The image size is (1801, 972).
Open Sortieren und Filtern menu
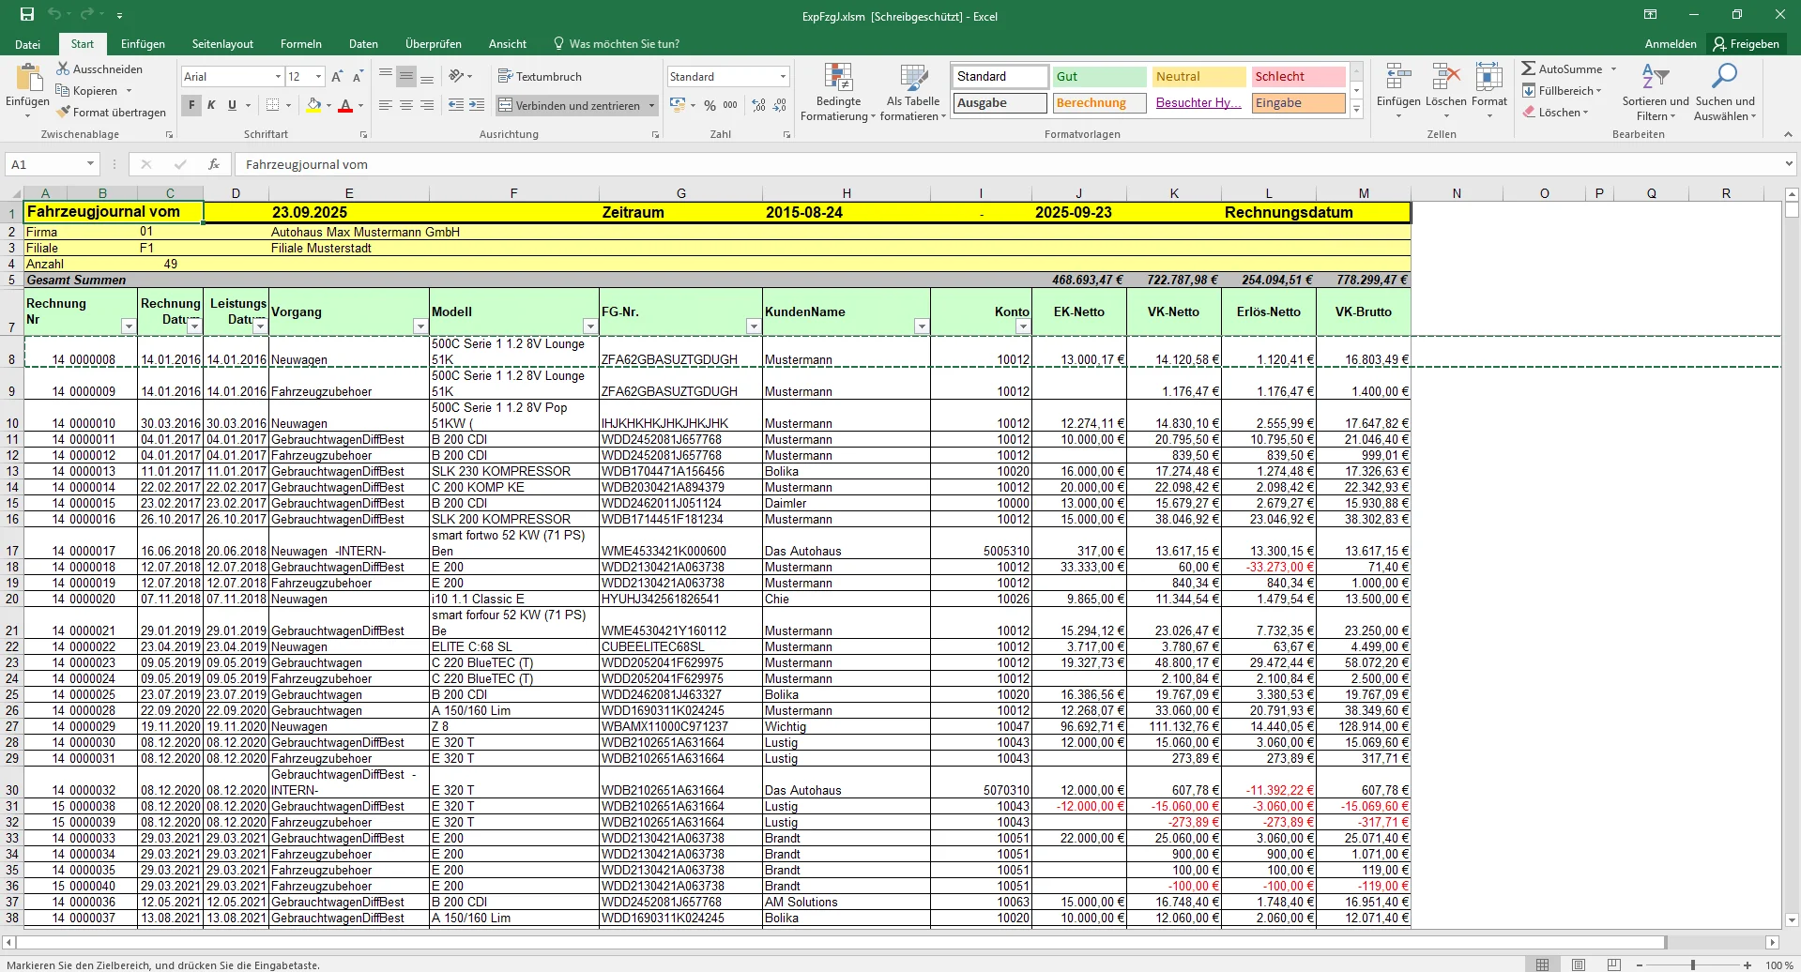point(1656,92)
